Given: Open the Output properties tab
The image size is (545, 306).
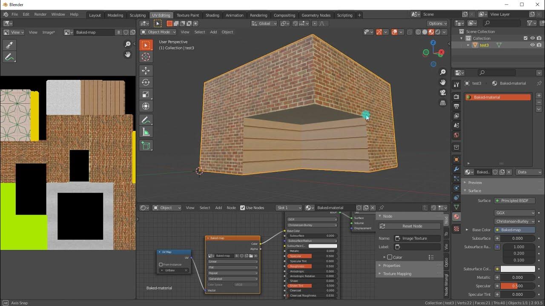Looking at the screenshot, I should pos(456,106).
